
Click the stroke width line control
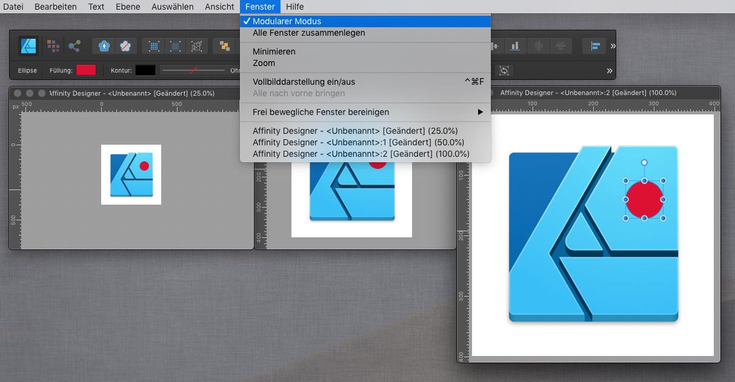pos(193,71)
